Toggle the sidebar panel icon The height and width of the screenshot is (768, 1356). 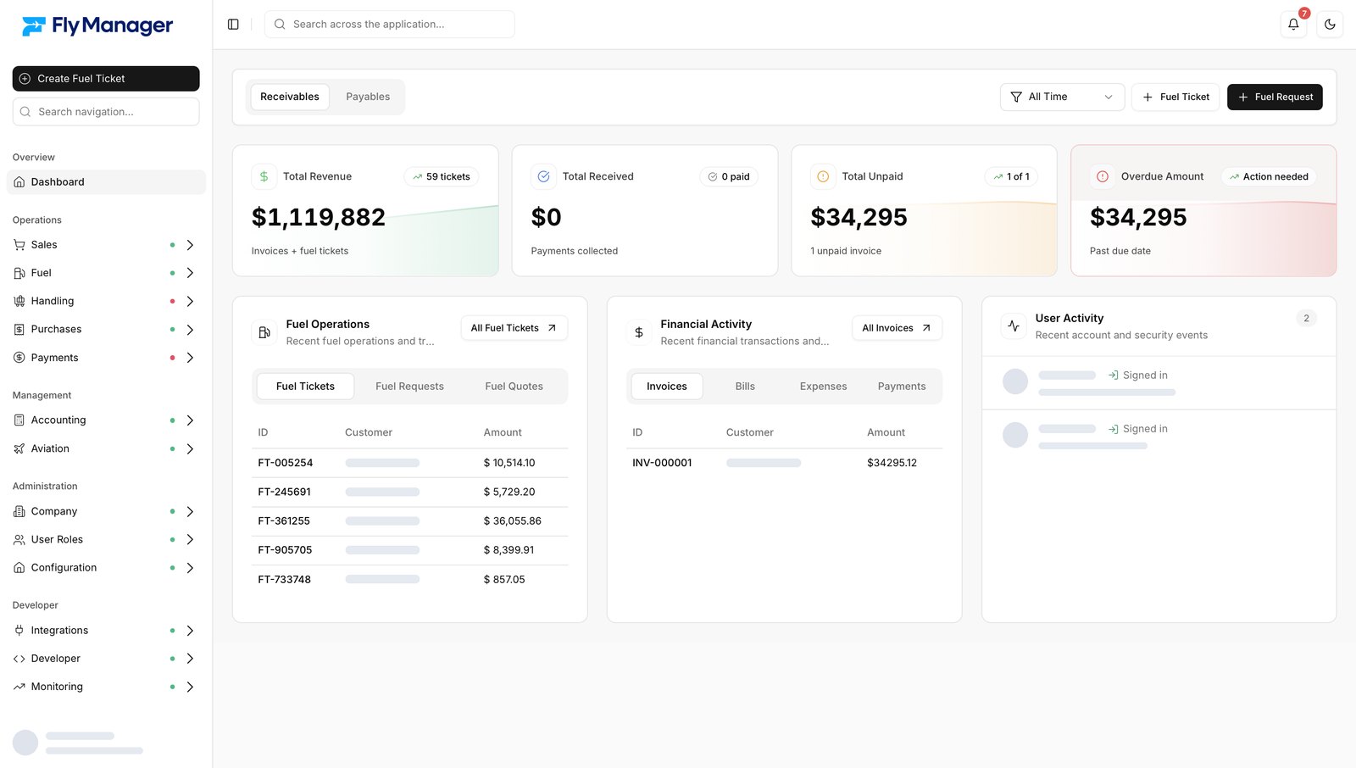(x=233, y=25)
